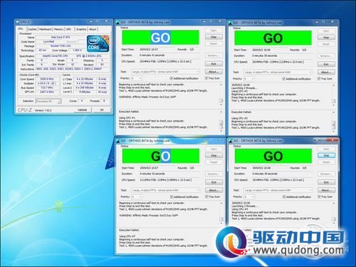Uncheck Tray Icon in top-right ORTHOS window

325,78
